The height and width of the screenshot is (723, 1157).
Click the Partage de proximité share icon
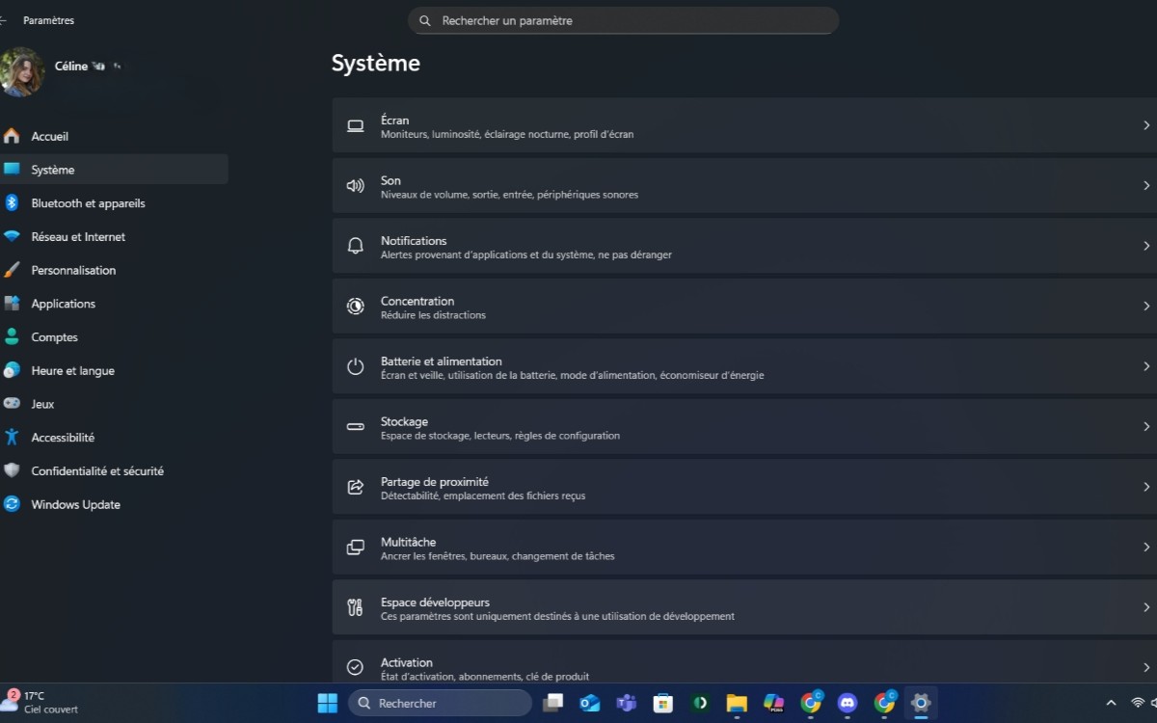354,488
